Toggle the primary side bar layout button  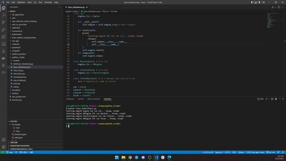(x=252, y=2)
